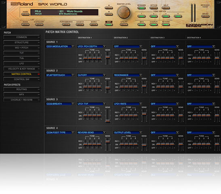Open Source 3 CC02:BREATH dropdown
This screenshot has width=221, height=194.
60,104
